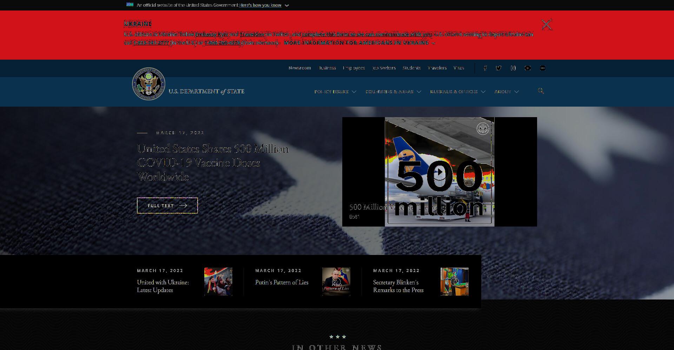674x350 pixels.
Task: Close the Ukraine alert banner
Action: point(547,24)
